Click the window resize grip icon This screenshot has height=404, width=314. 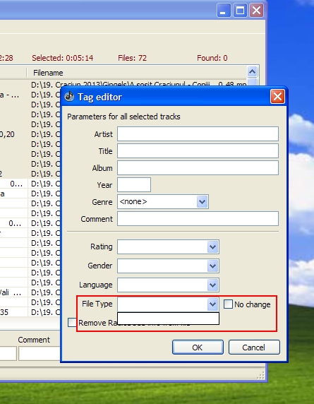click(x=261, y=376)
